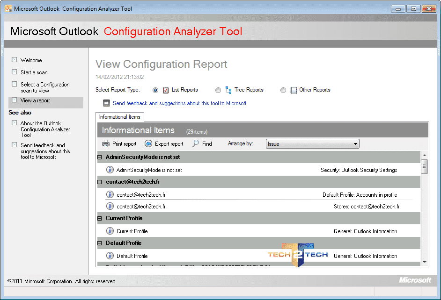Select the List Reports radio button
The height and width of the screenshot is (300, 441).
(x=155, y=90)
